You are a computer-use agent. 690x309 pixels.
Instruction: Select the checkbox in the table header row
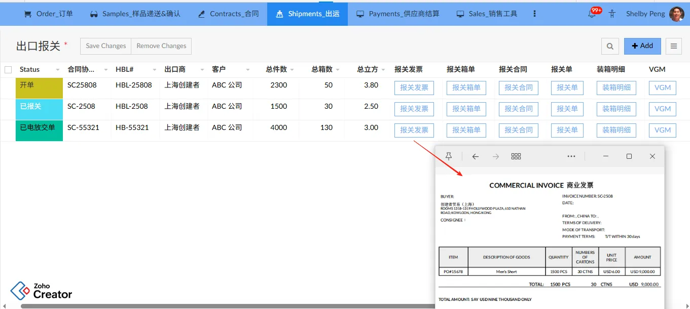click(x=8, y=69)
